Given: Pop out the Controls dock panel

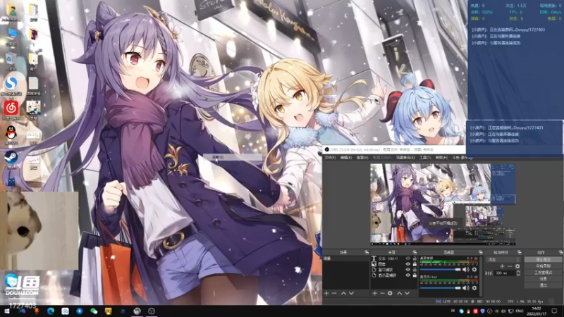Looking at the screenshot, I should click(561, 252).
